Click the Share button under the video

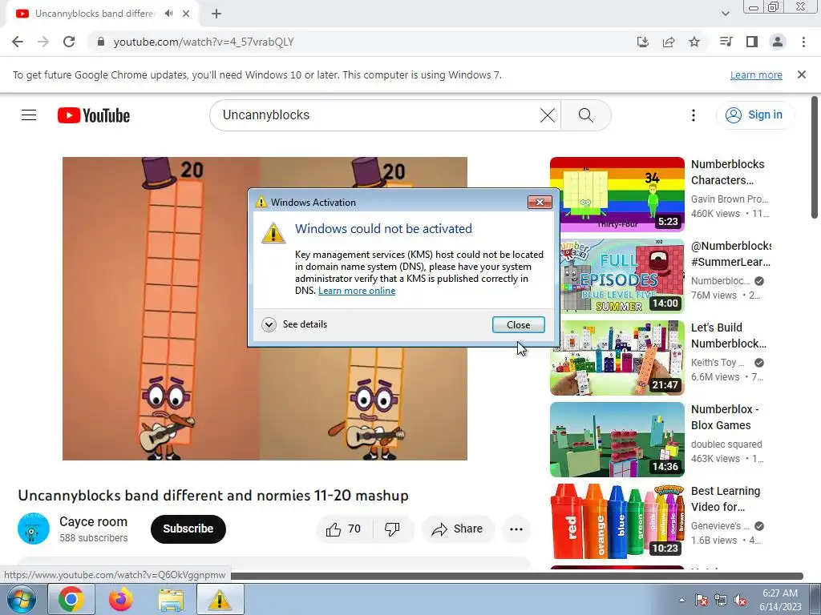coord(457,529)
